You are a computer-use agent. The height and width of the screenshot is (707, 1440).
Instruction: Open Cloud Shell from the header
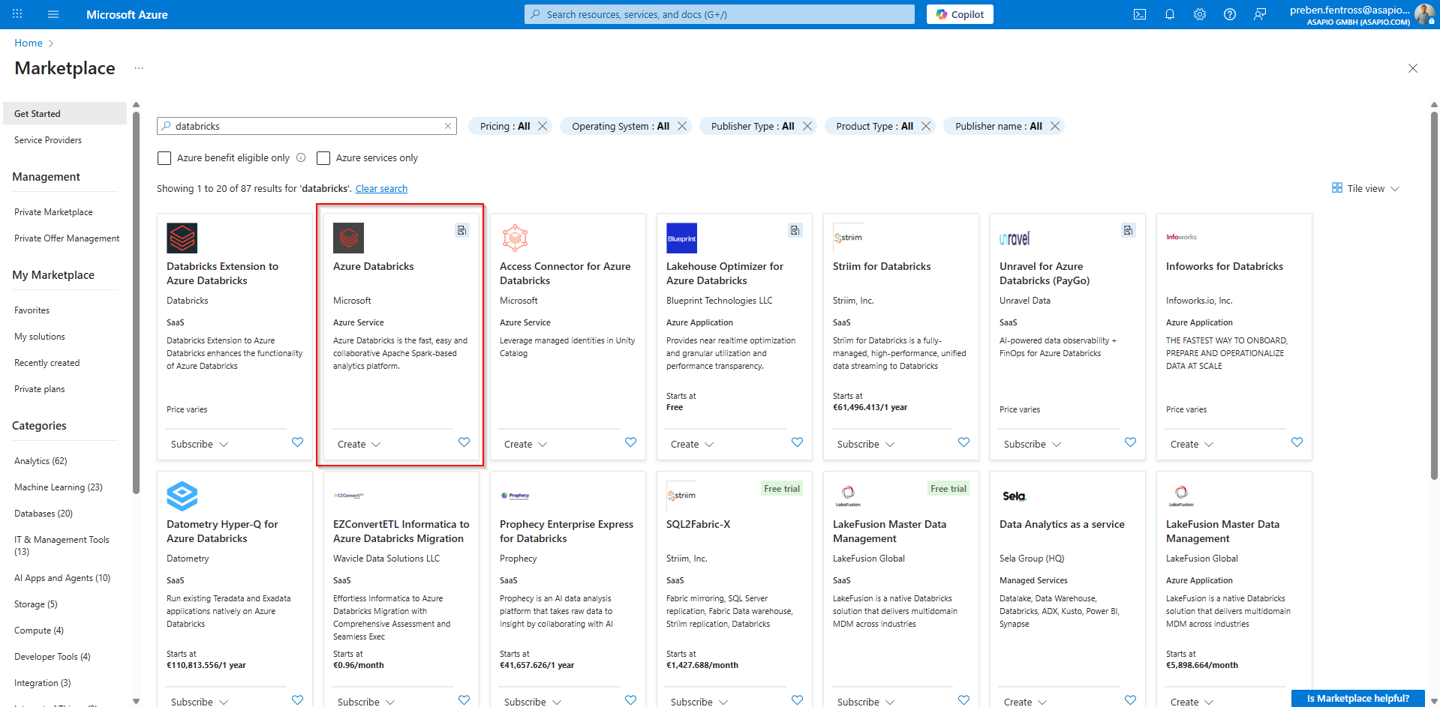tap(1140, 14)
